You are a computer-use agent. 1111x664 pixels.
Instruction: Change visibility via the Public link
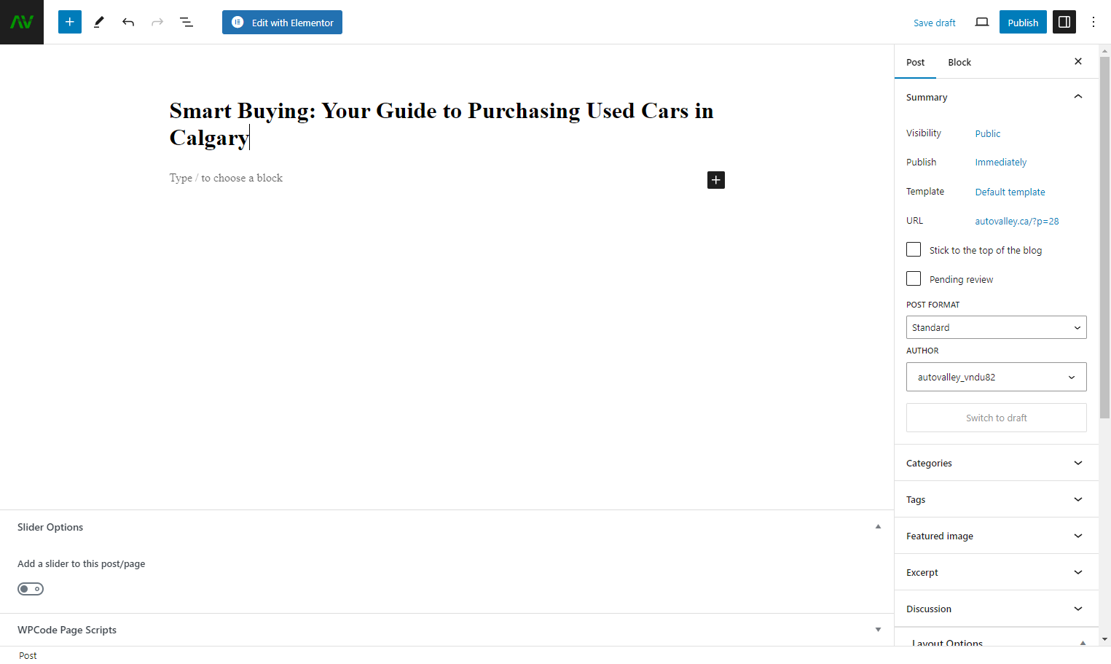988,133
